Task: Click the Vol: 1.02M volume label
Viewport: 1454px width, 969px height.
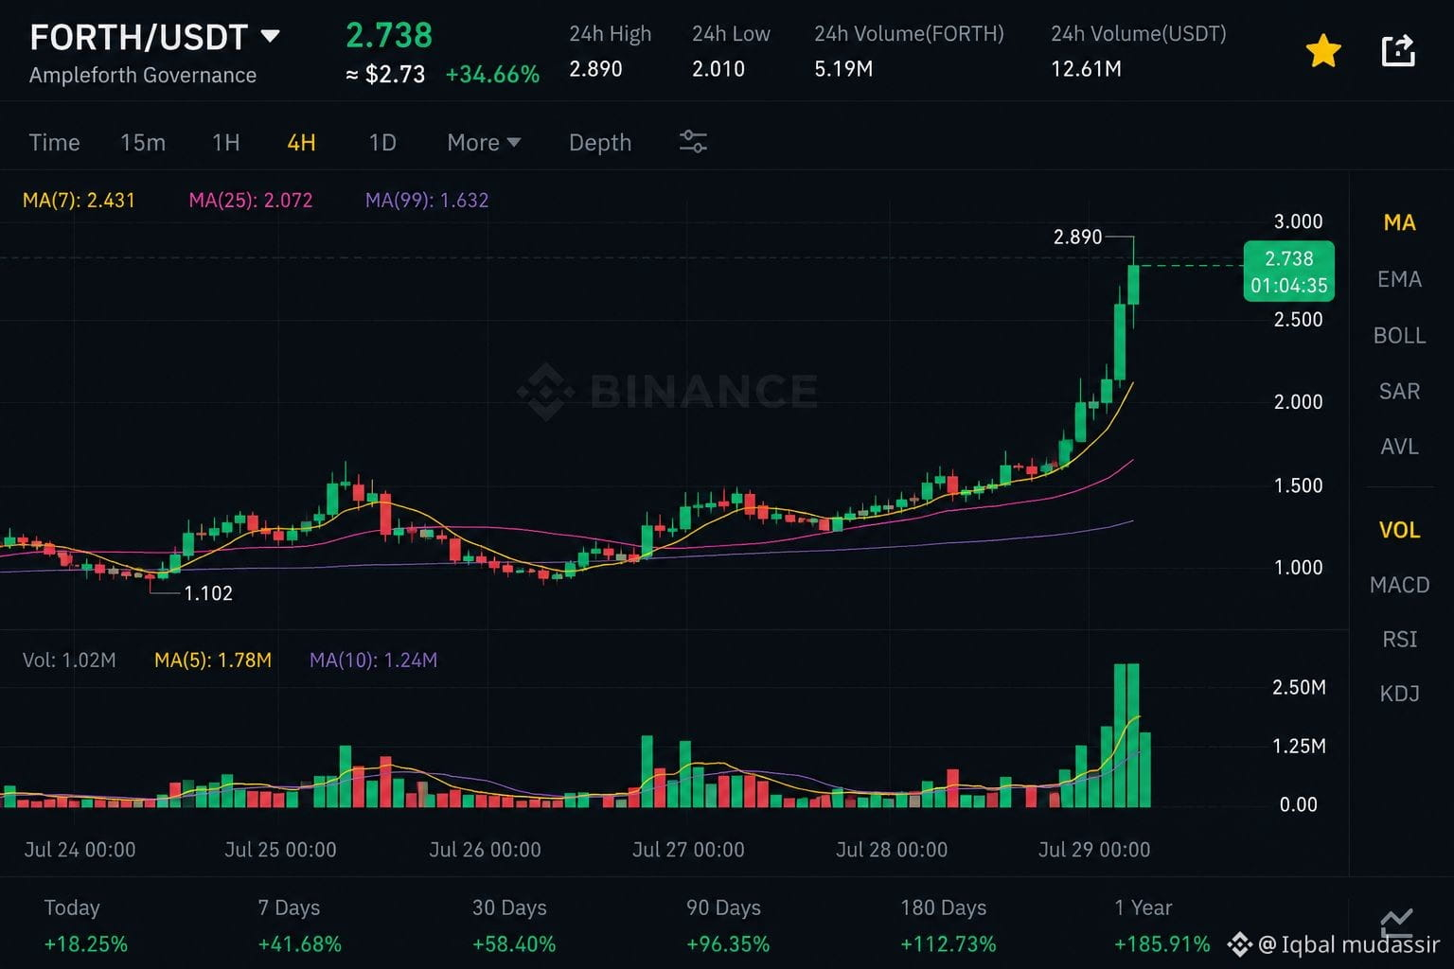Action: click(69, 660)
